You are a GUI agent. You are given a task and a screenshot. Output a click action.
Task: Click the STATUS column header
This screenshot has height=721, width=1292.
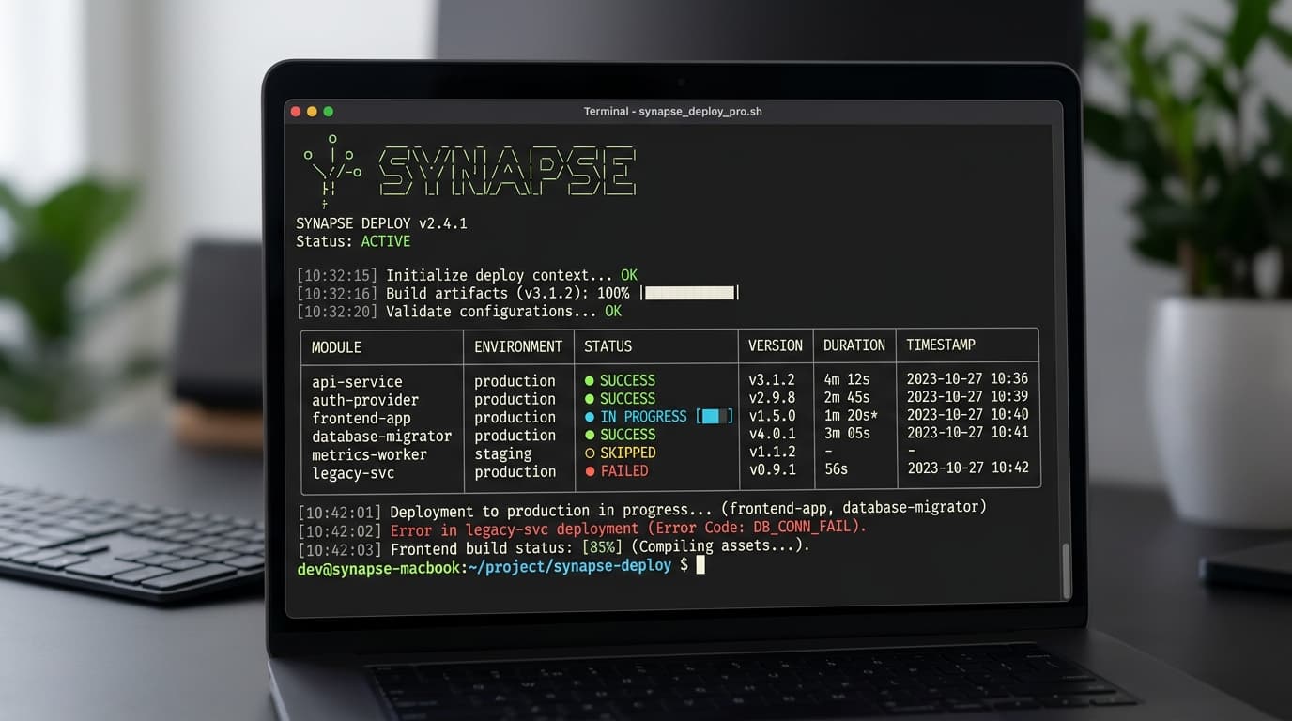coord(608,346)
